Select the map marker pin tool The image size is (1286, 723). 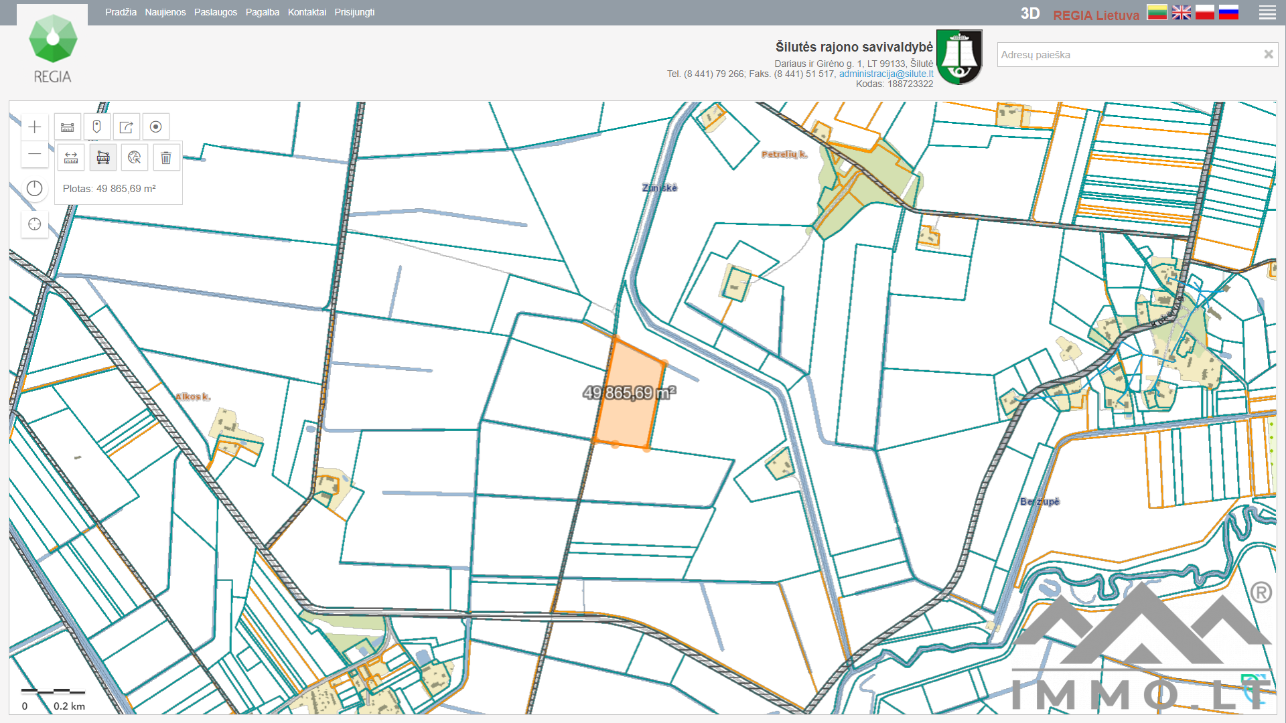[97, 127]
